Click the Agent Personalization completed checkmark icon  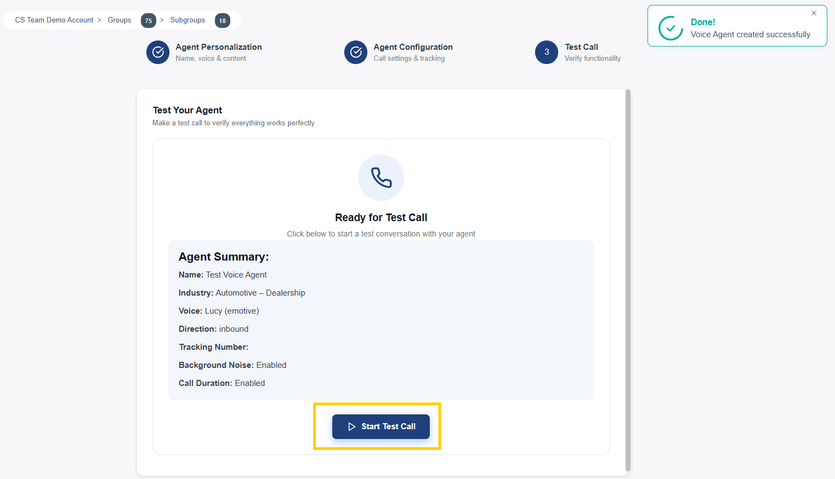pyautogui.click(x=158, y=52)
